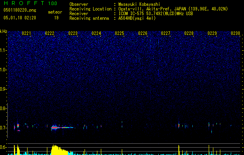Click the Receiving antenna label
This screenshot has width=244, height=155.
pos(89,18)
